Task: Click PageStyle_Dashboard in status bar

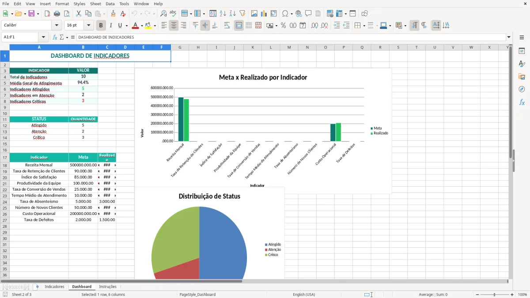Action: 197,294
